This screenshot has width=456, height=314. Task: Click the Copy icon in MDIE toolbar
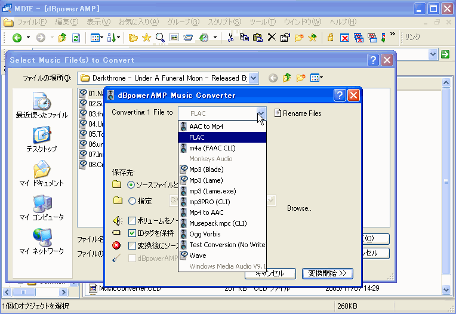click(x=244, y=38)
